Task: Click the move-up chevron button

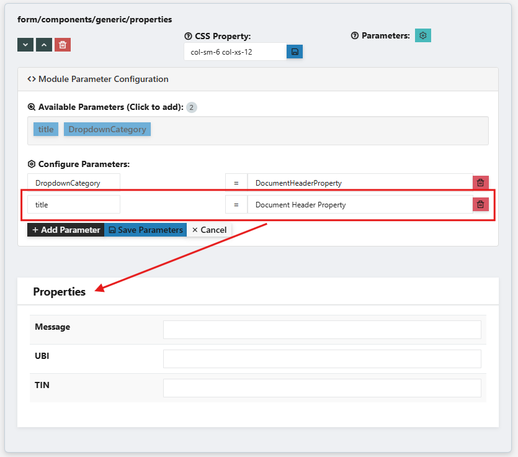Action: tap(43, 45)
